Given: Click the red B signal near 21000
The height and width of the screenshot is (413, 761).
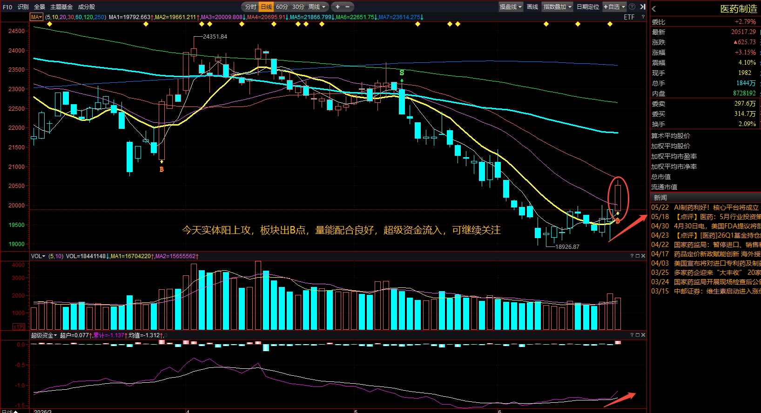Looking at the screenshot, I should click(x=162, y=169).
